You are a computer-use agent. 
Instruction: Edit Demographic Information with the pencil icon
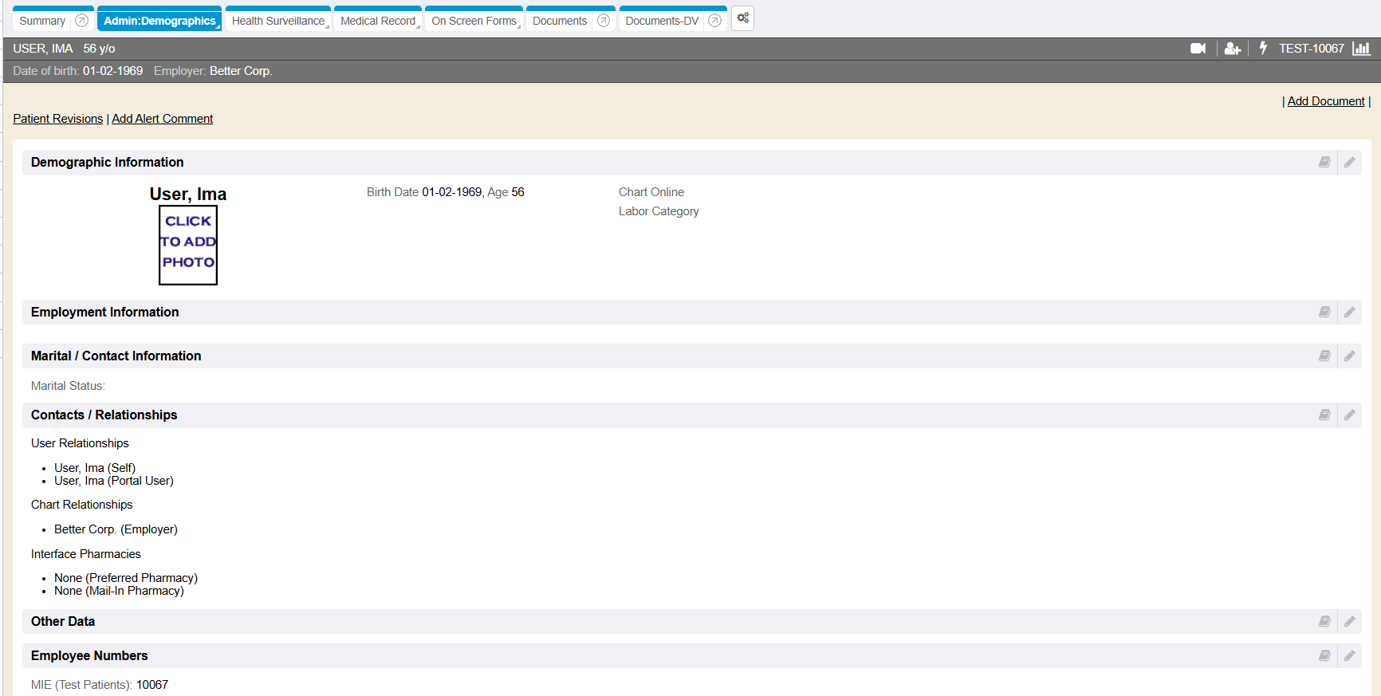pos(1349,163)
